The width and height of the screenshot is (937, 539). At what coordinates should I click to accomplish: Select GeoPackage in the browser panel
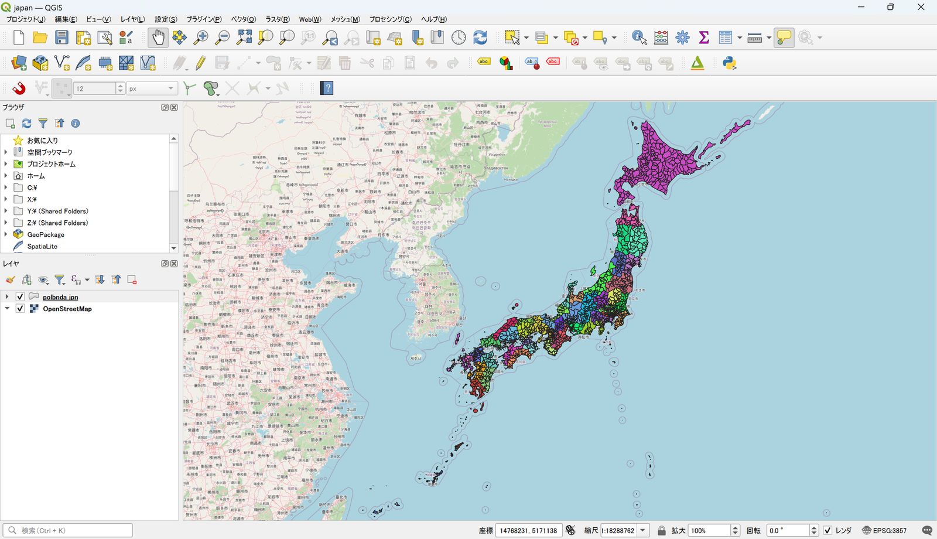pyautogui.click(x=46, y=234)
